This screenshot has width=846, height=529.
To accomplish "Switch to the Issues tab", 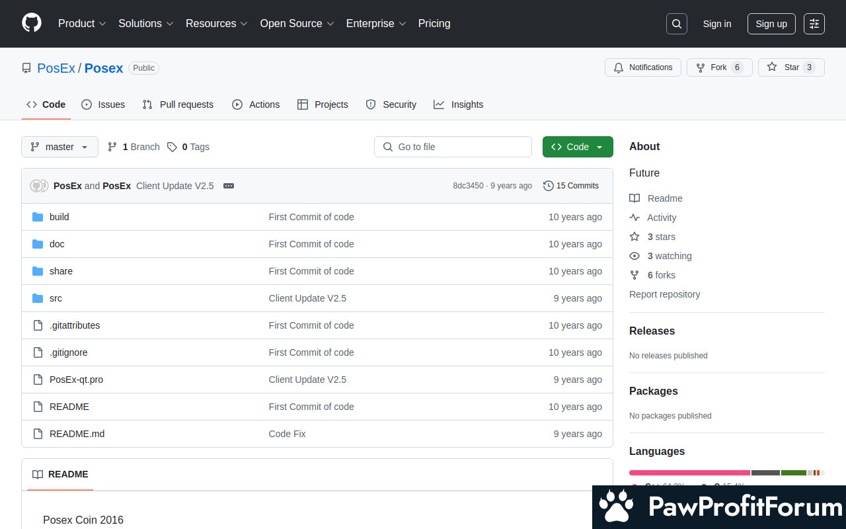I will pyautogui.click(x=103, y=104).
